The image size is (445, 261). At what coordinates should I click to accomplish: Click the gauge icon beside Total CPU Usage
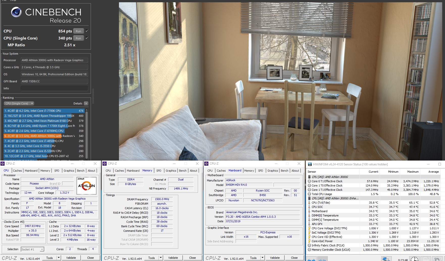309,194
